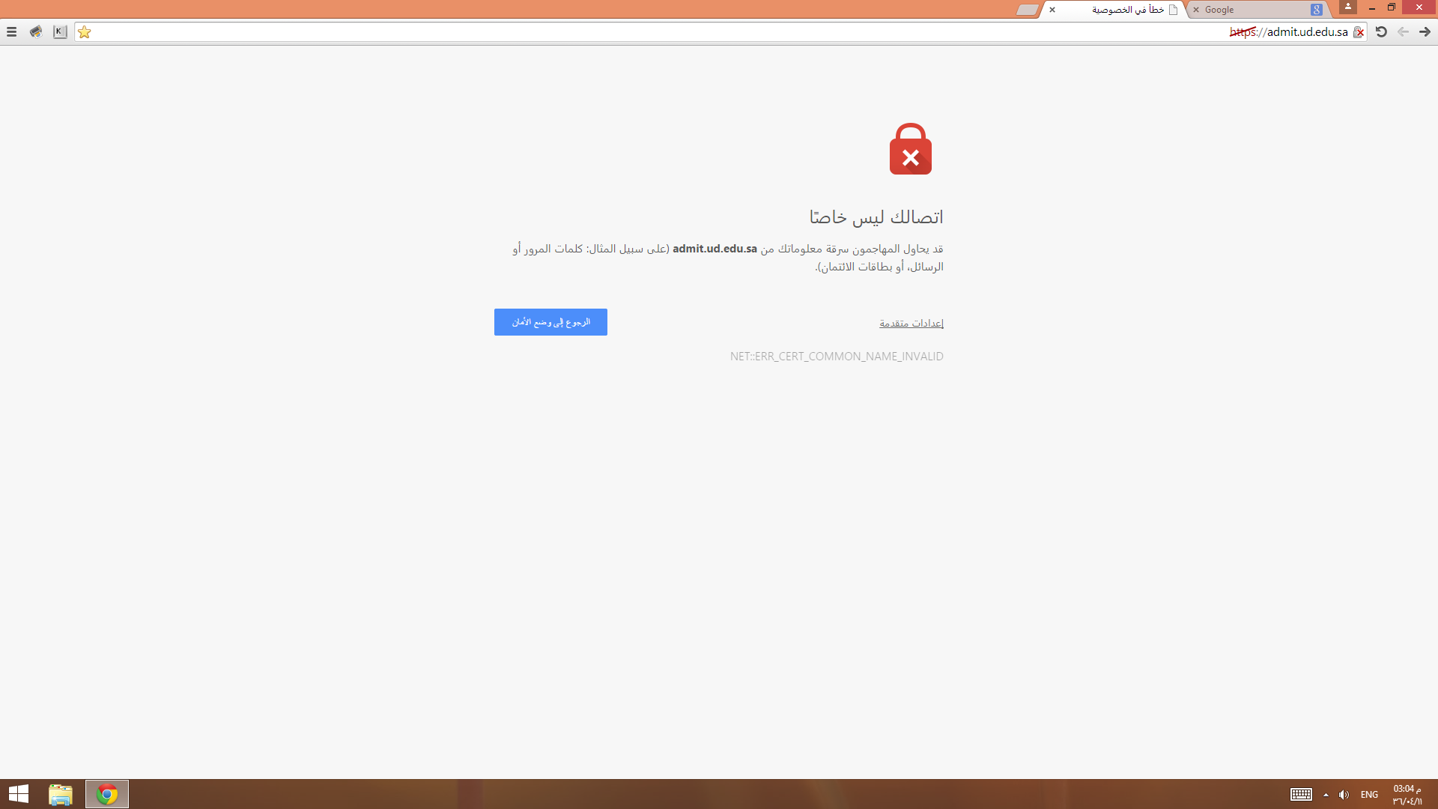Bookmark this page with the star icon
Viewport: 1438px width, 809px height.
pyautogui.click(x=85, y=31)
